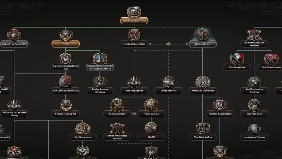Choose the Focus on Asia crosshair icon
Screen dimensions: 282x159
[151, 105]
